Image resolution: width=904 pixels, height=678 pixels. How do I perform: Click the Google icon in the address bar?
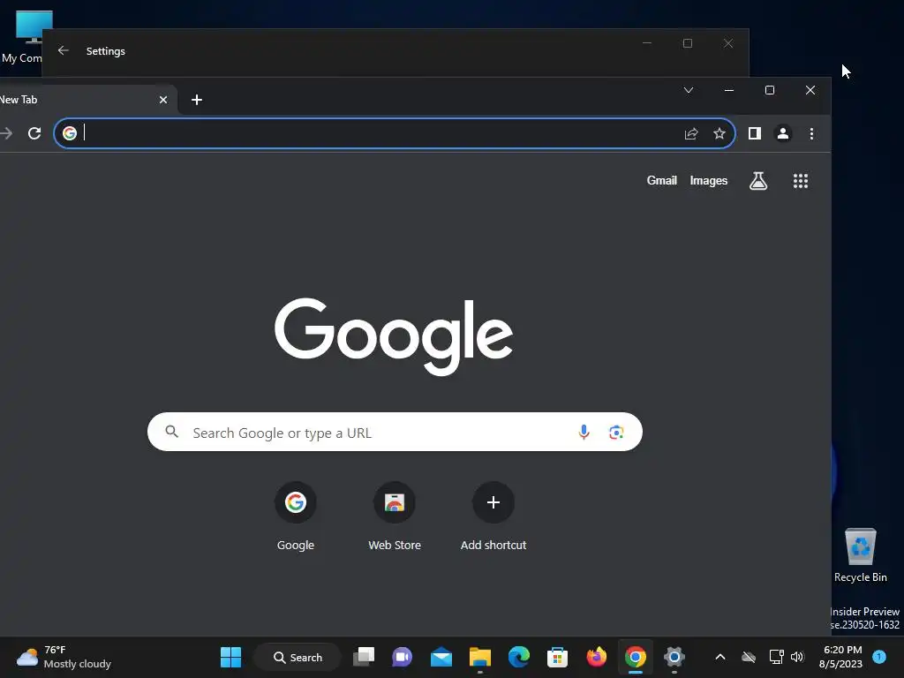click(70, 134)
